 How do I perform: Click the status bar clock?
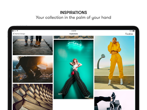click(74, 31)
